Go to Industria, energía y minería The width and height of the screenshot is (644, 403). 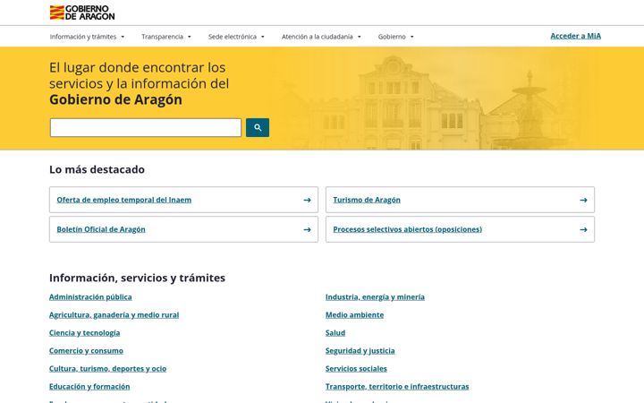pos(375,297)
